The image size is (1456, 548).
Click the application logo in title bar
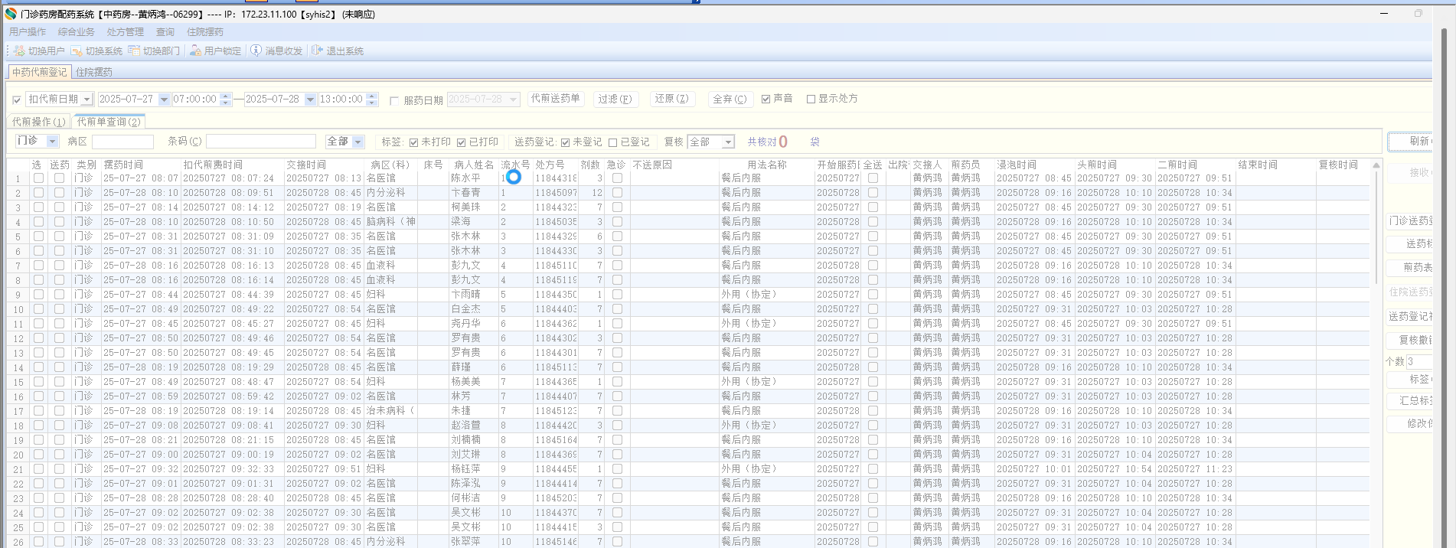(x=11, y=14)
